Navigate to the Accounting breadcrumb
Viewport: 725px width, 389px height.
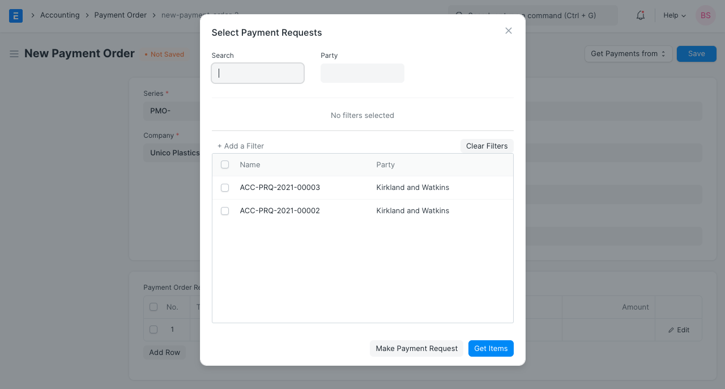tap(59, 15)
